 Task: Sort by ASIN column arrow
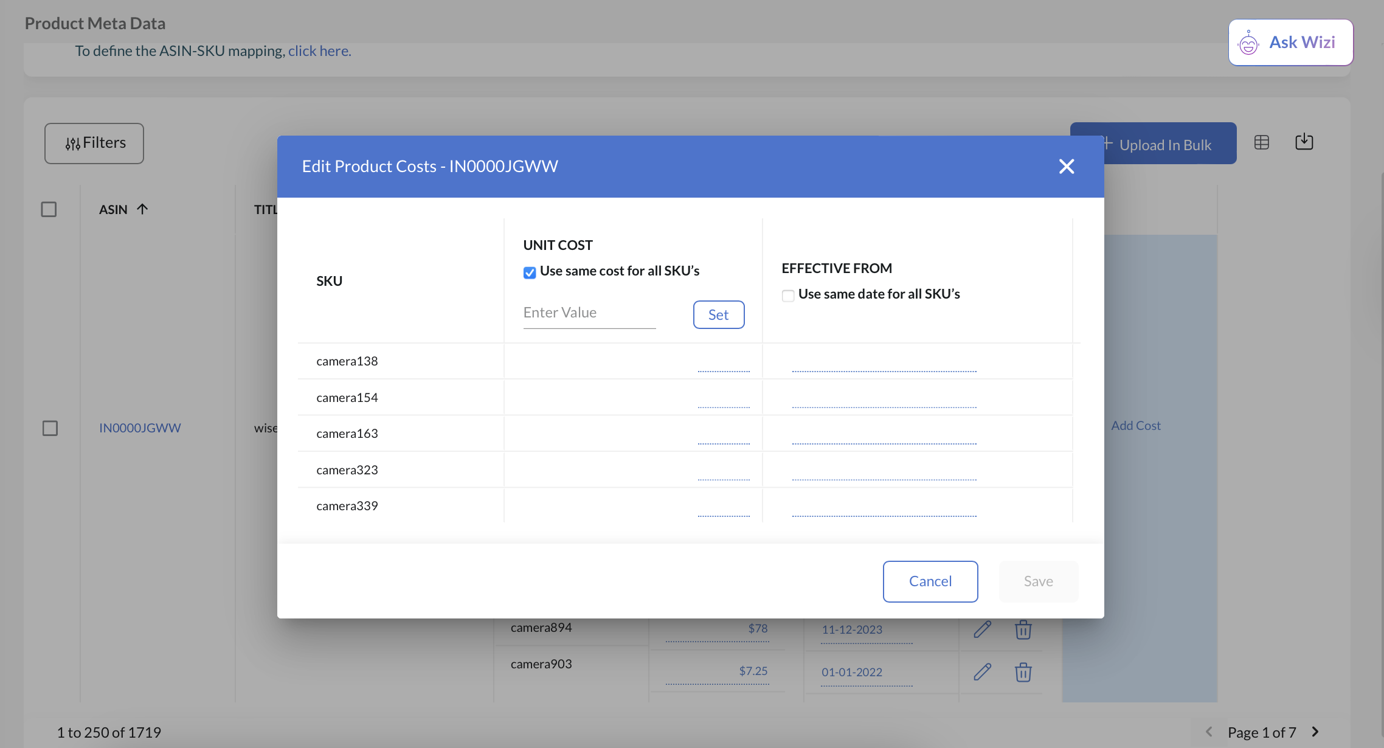tap(142, 209)
